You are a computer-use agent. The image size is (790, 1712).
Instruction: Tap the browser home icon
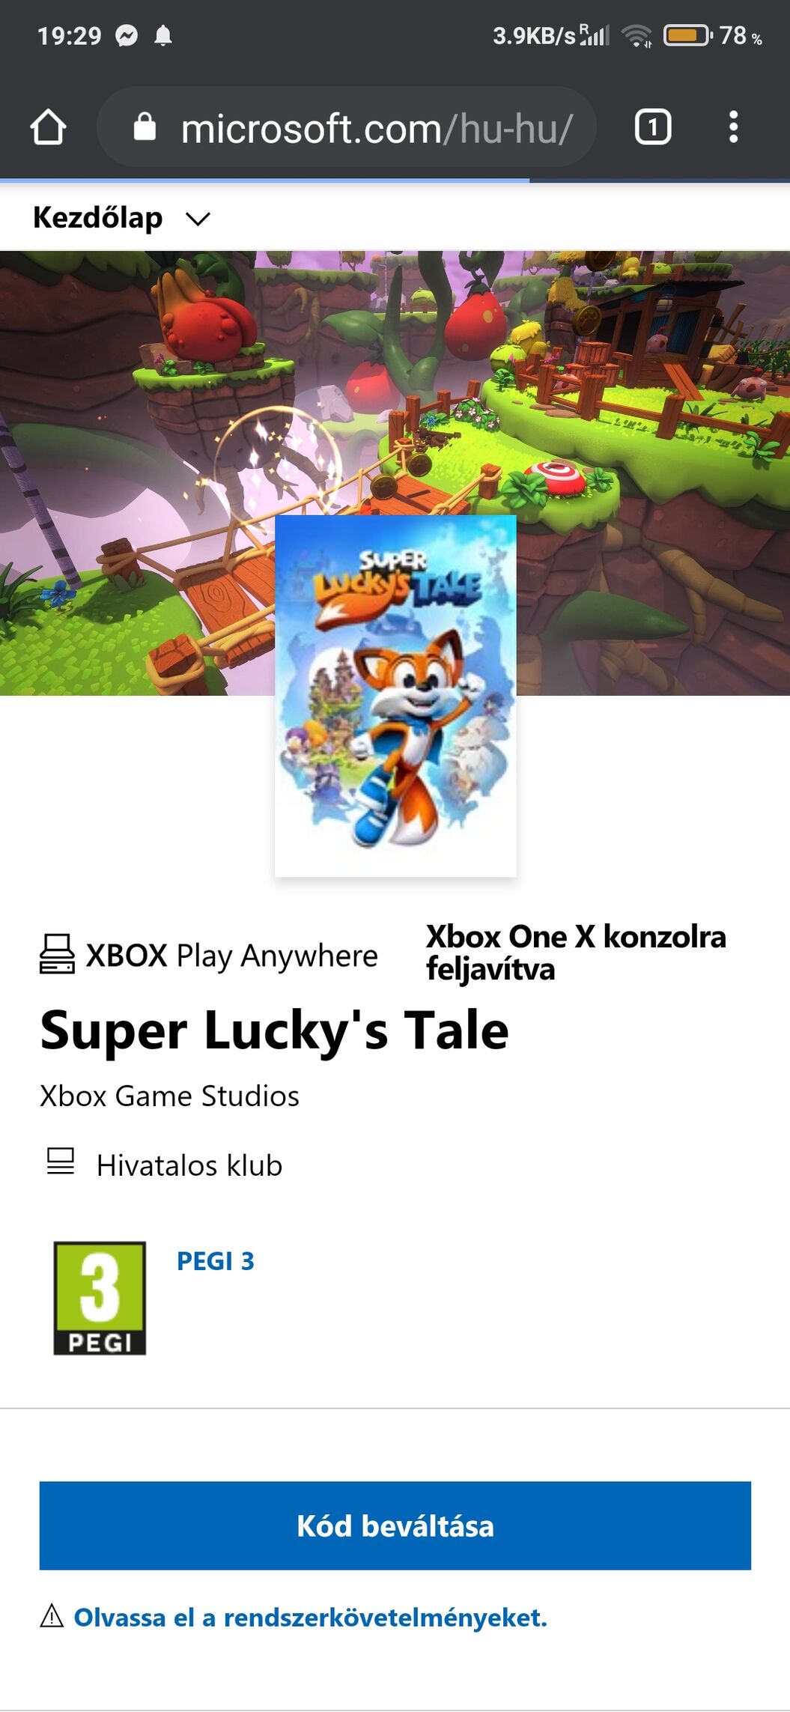48,127
